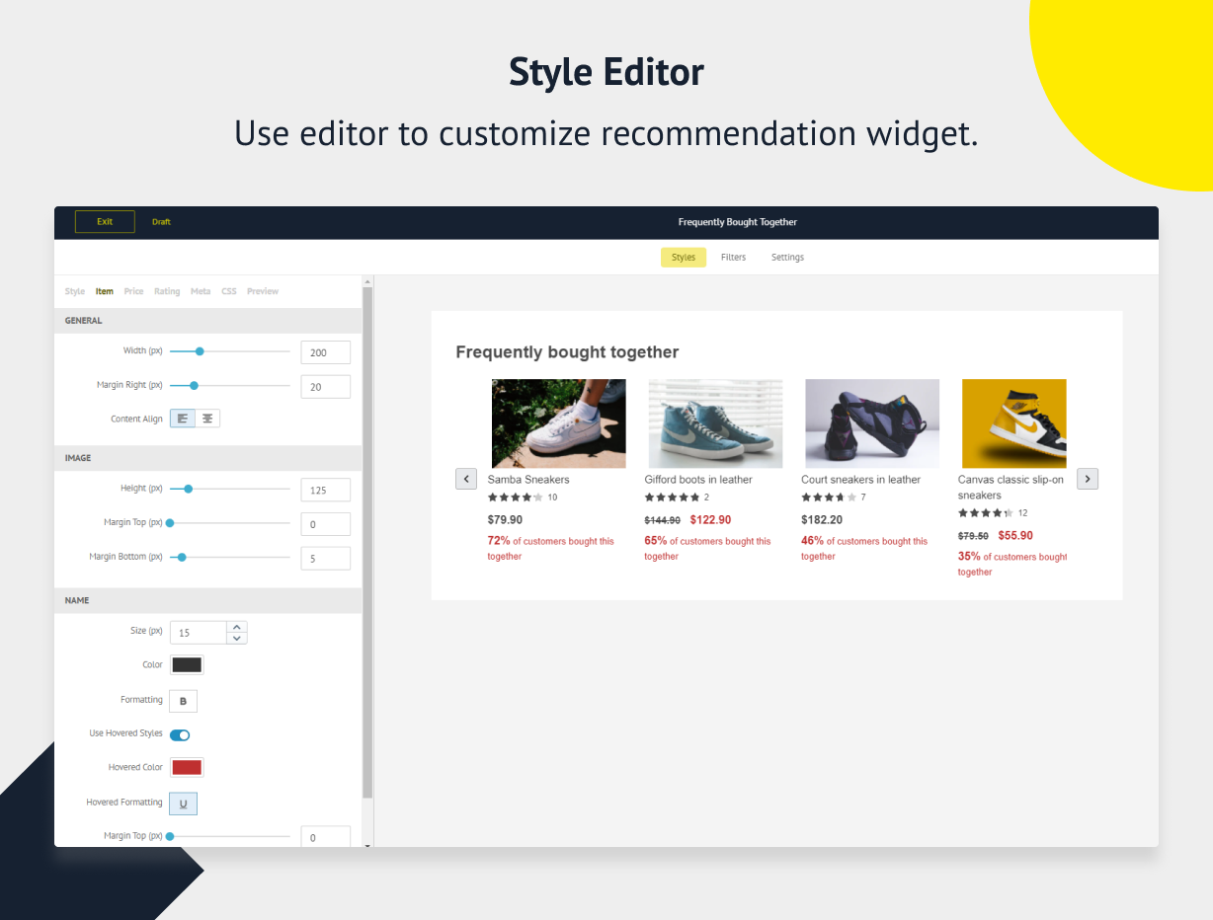The image size is (1213, 920).
Task: Open the Settings tab
Action: click(787, 258)
